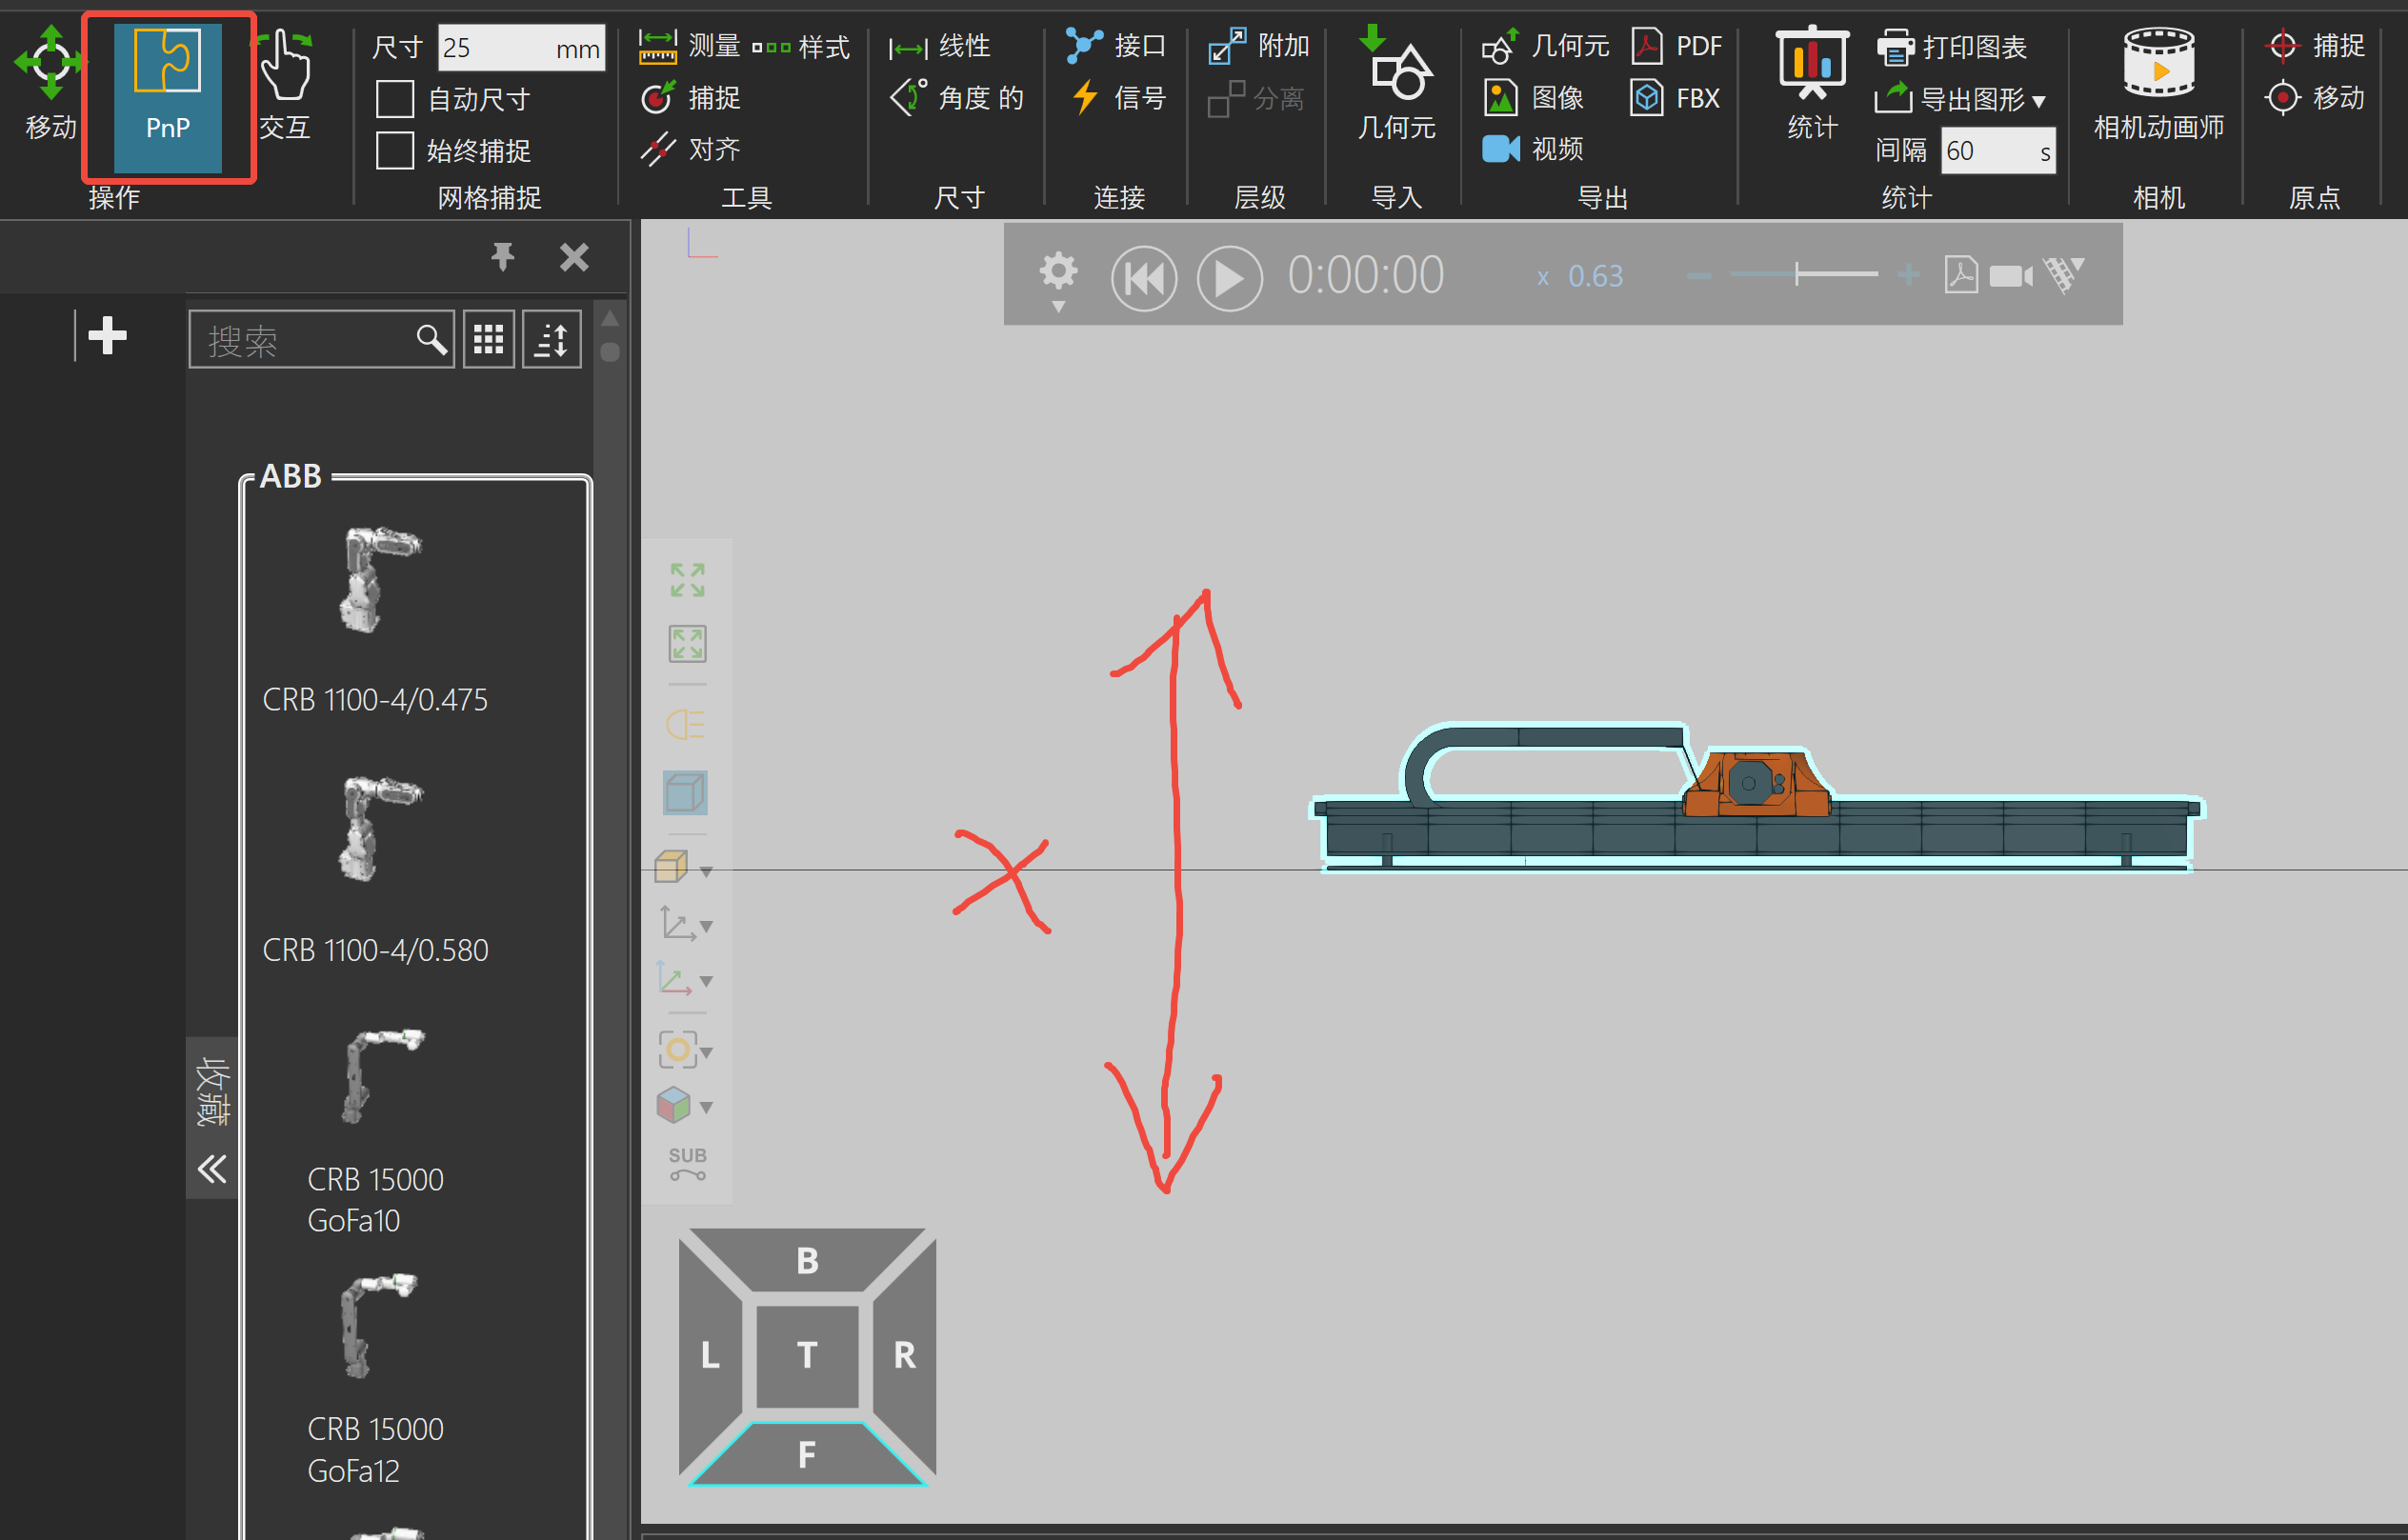Enable 自动尺寸 auto size checkbox

coord(395,99)
